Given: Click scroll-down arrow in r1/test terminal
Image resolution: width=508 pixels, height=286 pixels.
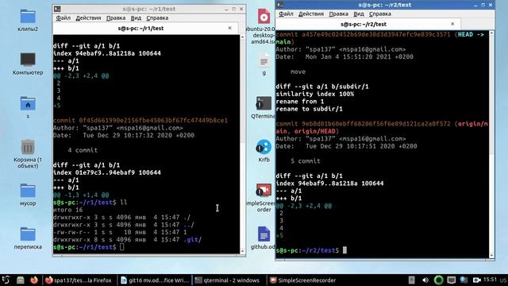Looking at the screenshot, I should click(x=242, y=251).
